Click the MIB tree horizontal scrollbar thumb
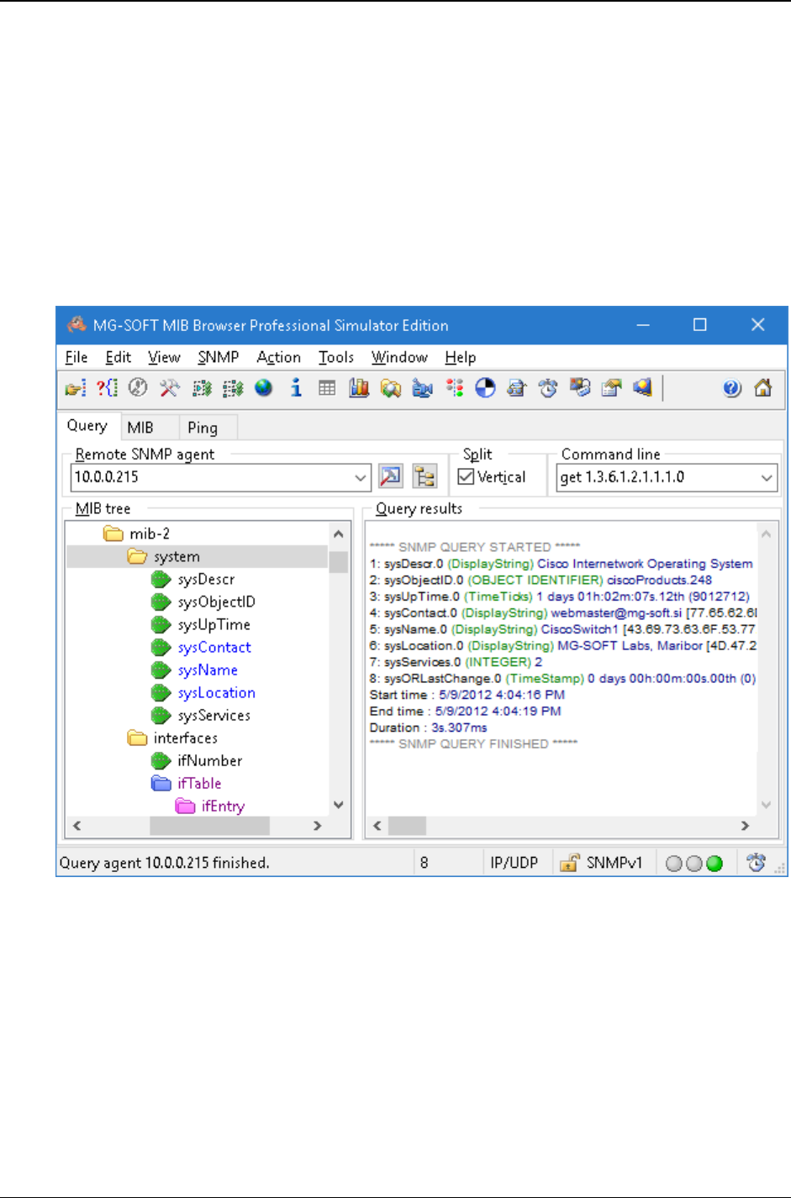The width and height of the screenshot is (791, 1198). click(209, 826)
